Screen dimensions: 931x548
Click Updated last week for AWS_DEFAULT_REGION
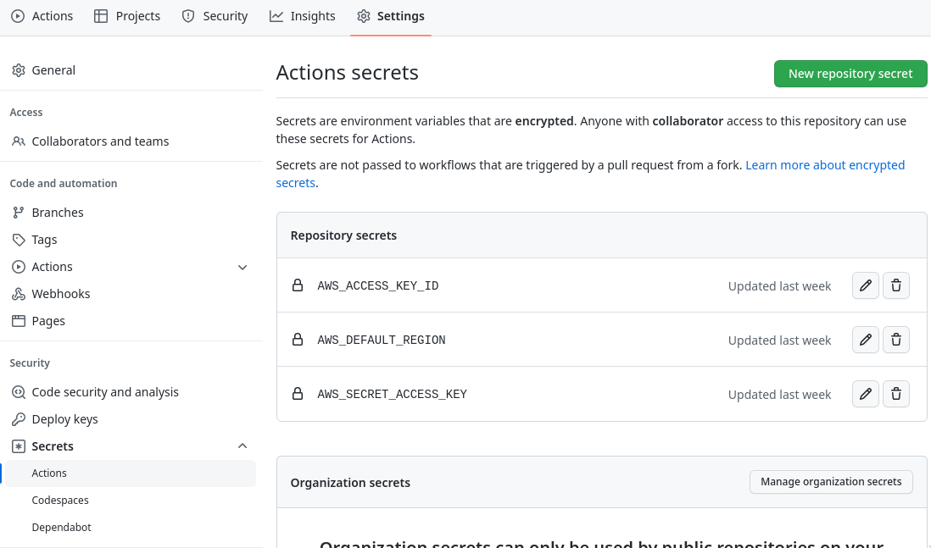[x=779, y=340]
